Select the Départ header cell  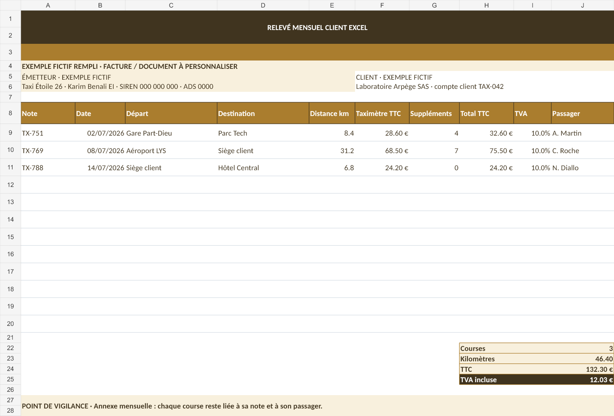(171, 113)
